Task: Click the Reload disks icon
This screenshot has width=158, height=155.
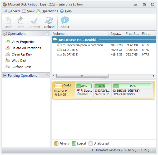Action: click(x=49, y=20)
